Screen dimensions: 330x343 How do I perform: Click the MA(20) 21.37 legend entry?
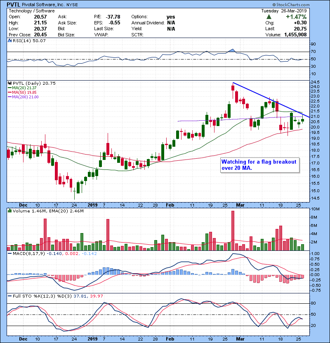[22, 88]
